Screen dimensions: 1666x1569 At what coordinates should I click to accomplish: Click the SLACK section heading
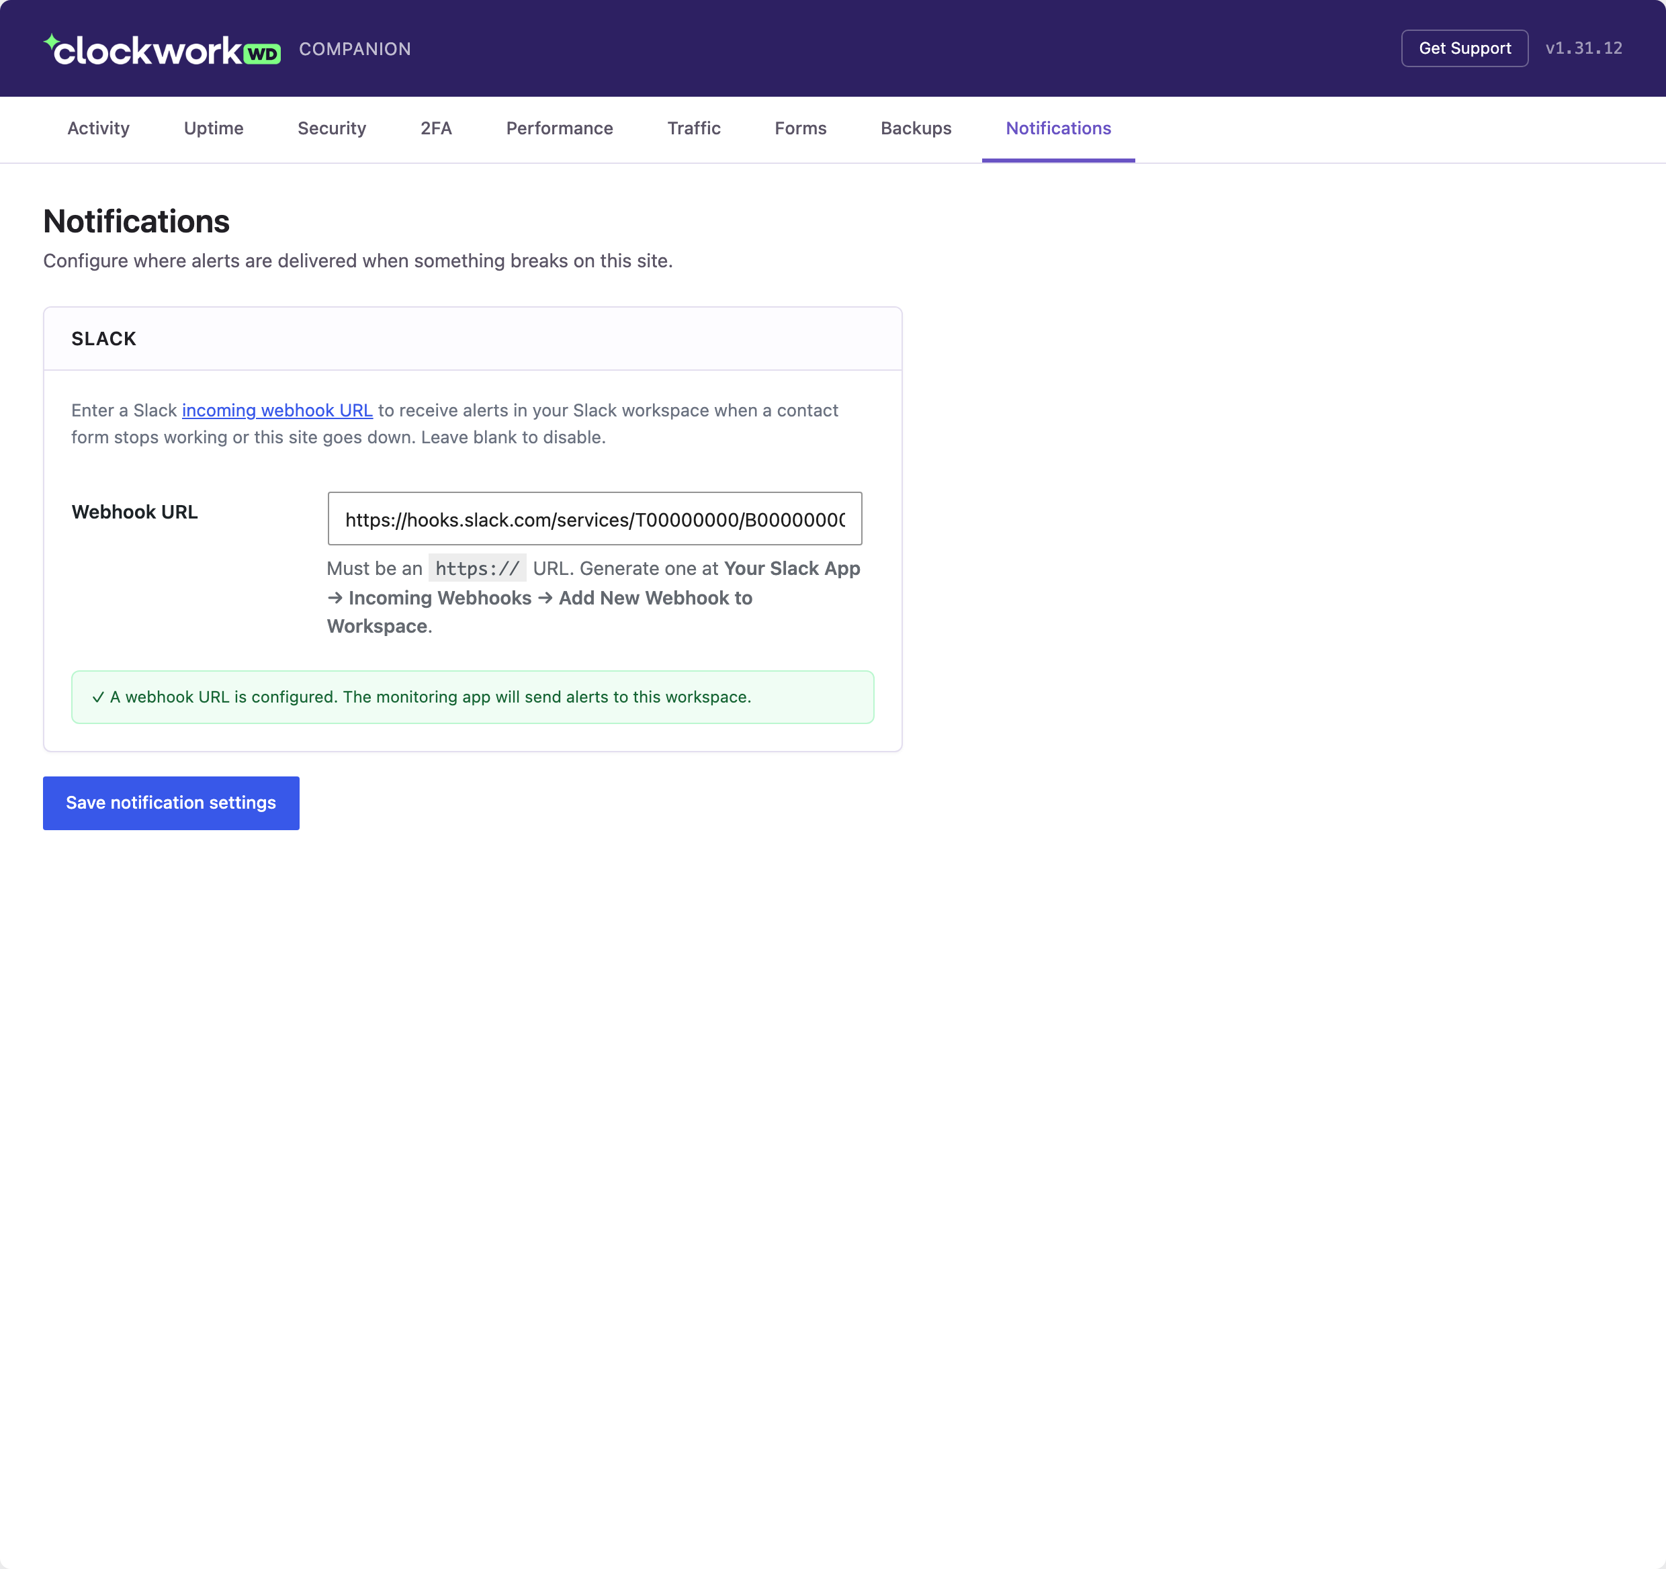click(x=104, y=339)
